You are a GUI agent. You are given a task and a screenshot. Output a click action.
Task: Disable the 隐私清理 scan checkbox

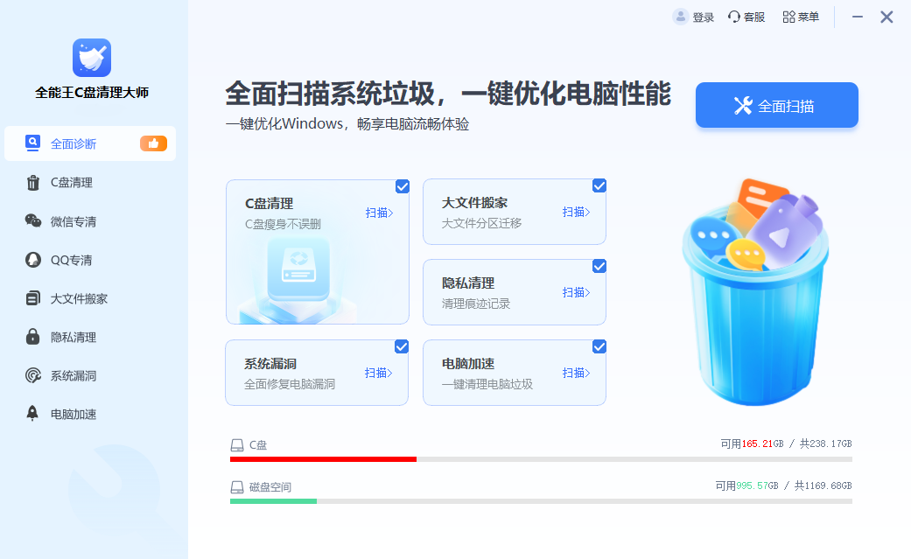click(x=599, y=266)
